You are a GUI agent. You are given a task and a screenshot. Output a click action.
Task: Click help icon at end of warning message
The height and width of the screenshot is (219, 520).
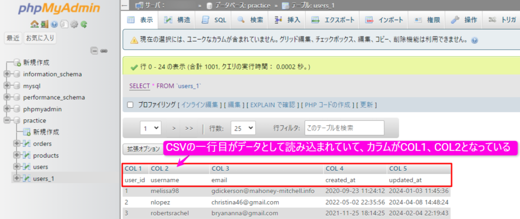(x=475, y=39)
